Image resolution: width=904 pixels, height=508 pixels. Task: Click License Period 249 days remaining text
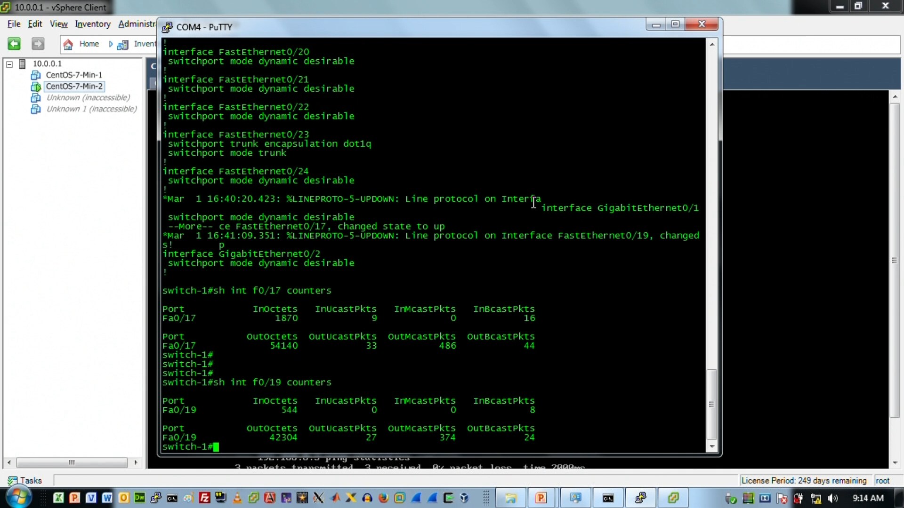[804, 481]
